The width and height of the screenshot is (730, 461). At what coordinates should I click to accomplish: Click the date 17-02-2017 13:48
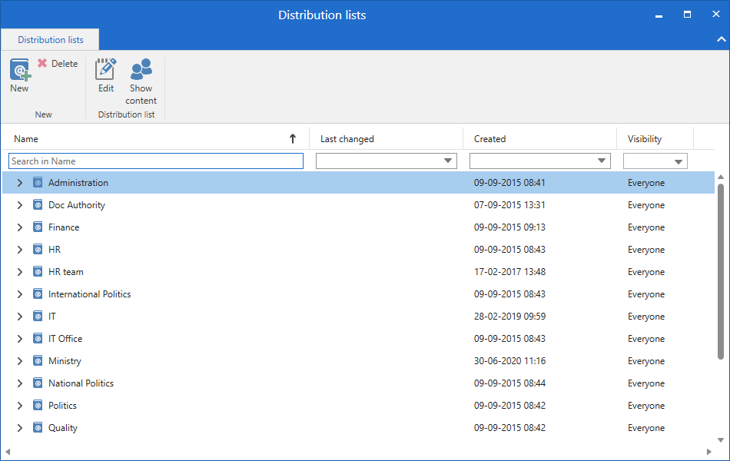pyautogui.click(x=509, y=272)
